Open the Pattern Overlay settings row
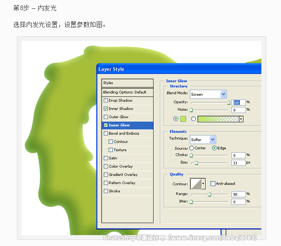281x246 pixels. [127, 183]
